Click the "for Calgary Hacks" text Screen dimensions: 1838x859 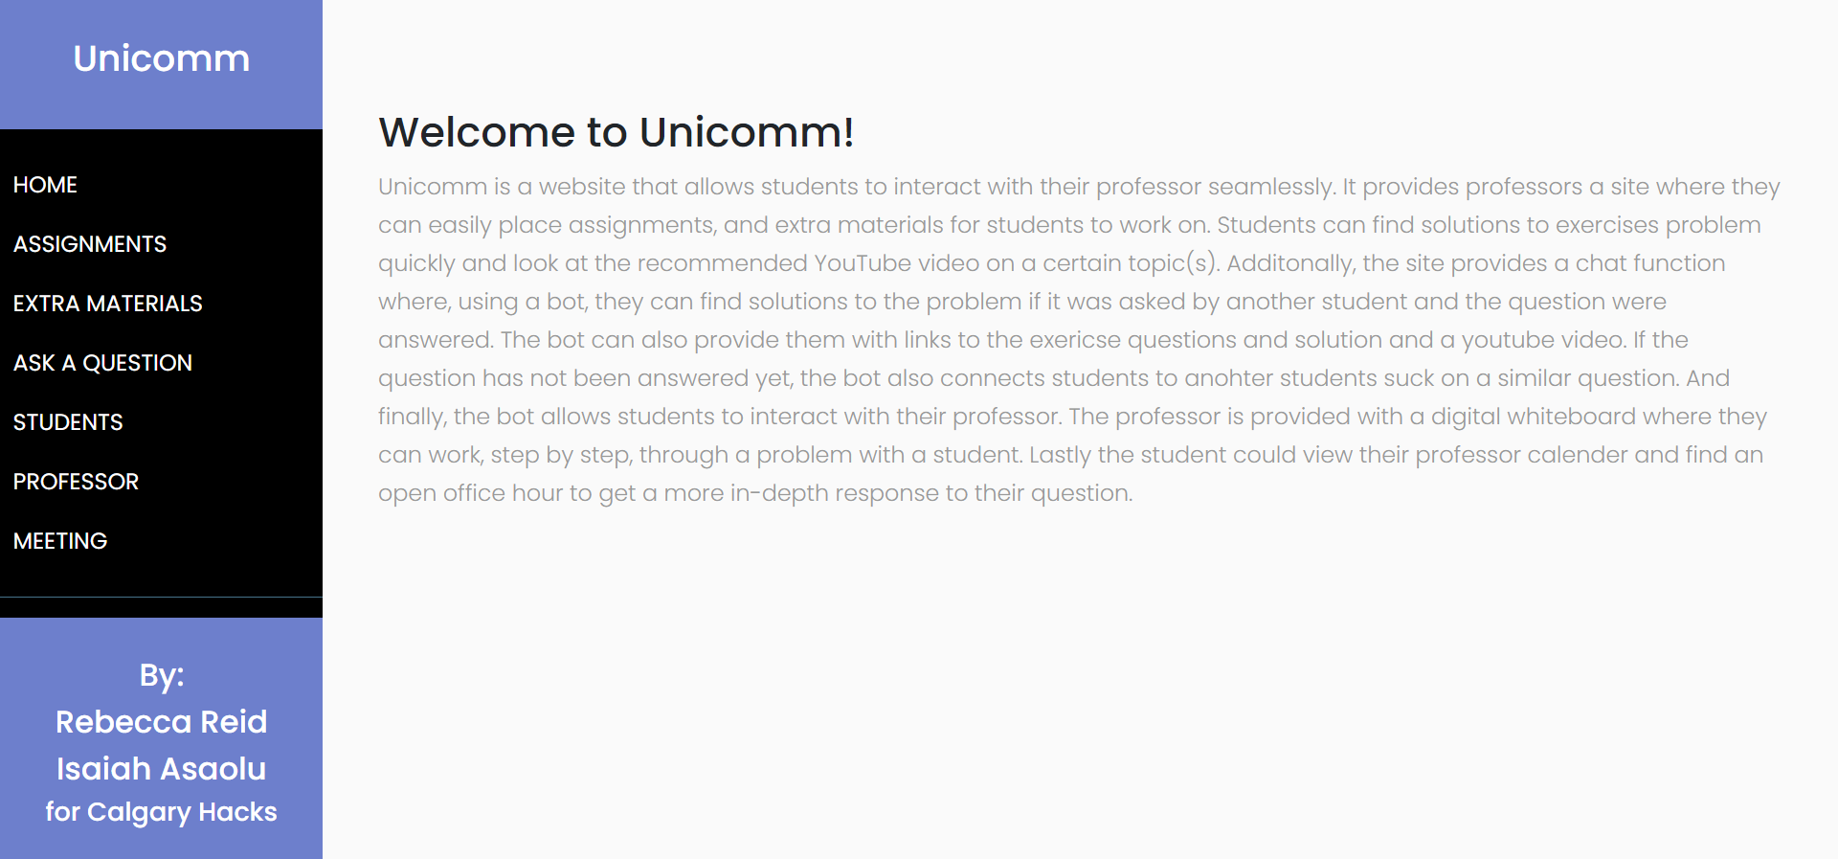coord(161,812)
